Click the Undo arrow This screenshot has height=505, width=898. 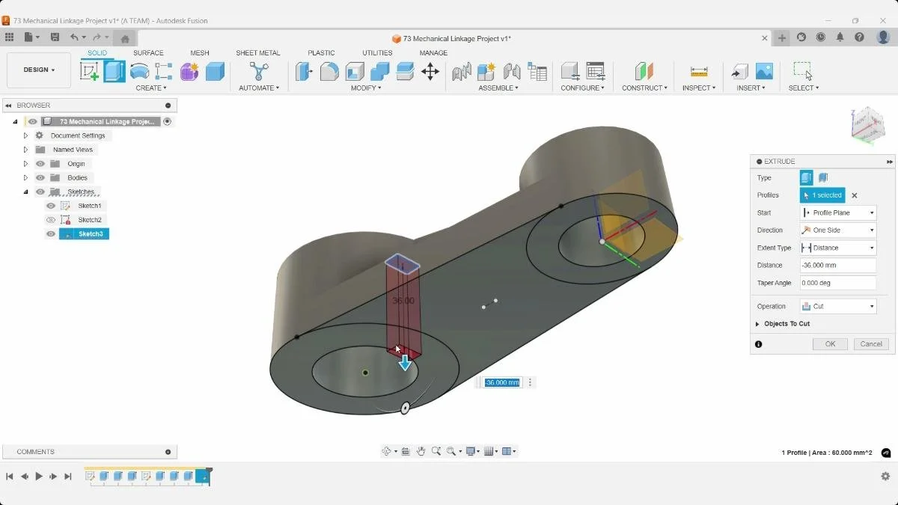click(74, 37)
